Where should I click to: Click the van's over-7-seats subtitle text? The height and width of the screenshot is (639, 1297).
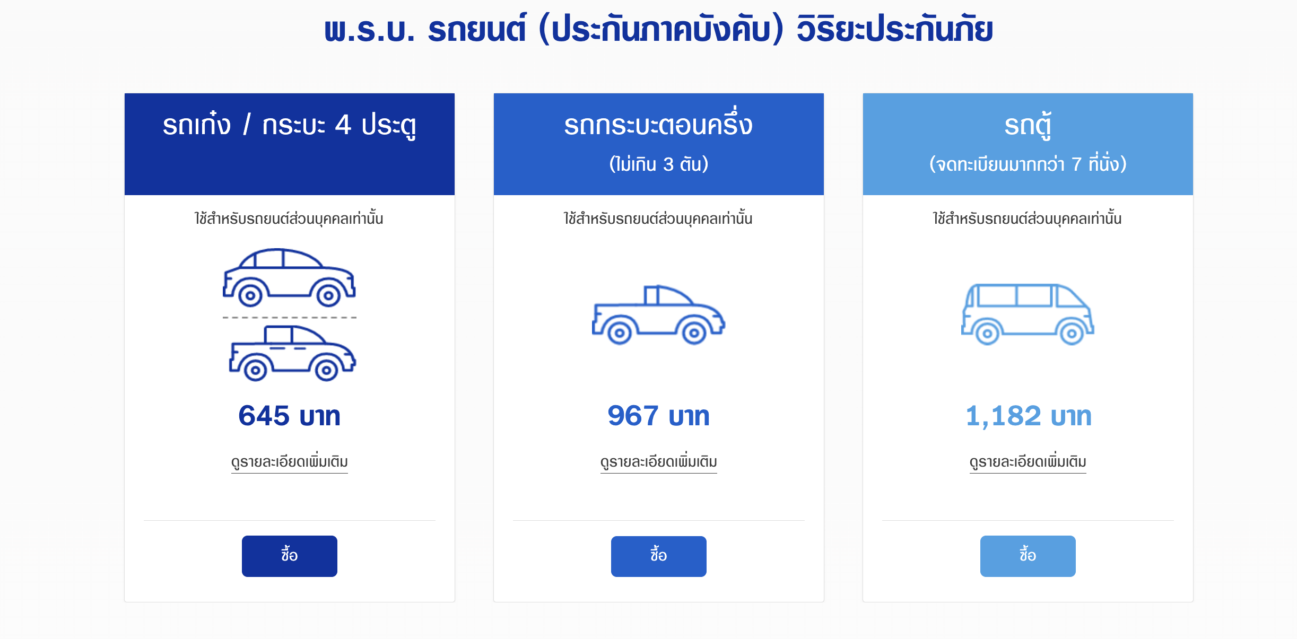click(x=1028, y=164)
